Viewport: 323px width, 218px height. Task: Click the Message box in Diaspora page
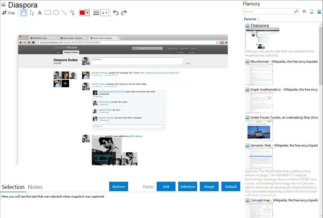(138, 61)
